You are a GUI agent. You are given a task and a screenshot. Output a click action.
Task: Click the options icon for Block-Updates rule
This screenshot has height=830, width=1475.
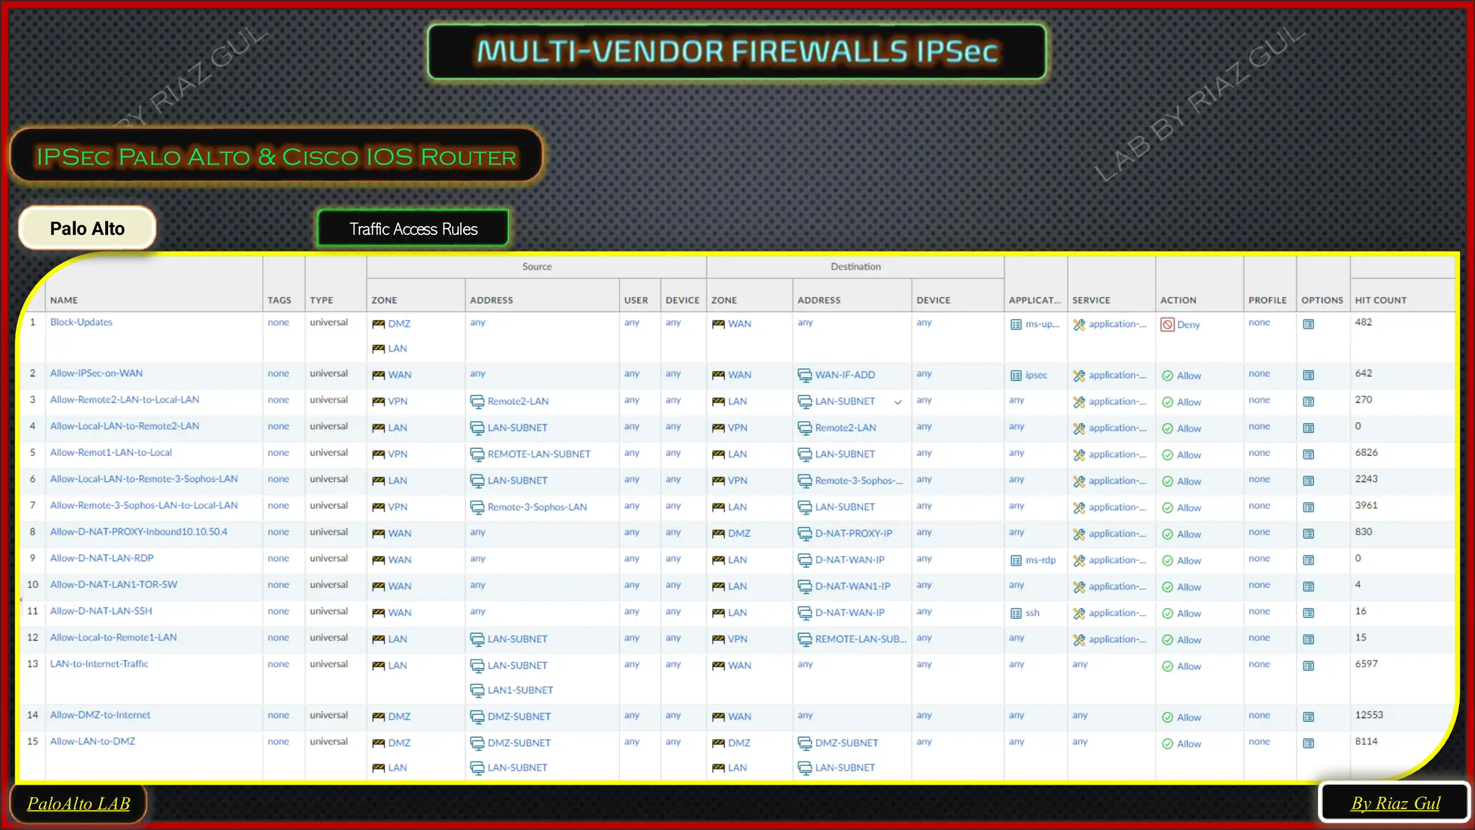pos(1309,324)
